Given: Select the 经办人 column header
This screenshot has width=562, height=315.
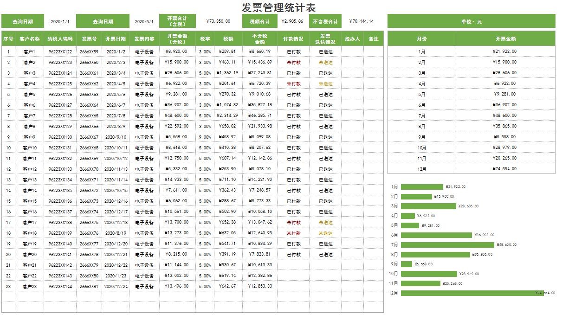Looking at the screenshot, I should pos(352,39).
